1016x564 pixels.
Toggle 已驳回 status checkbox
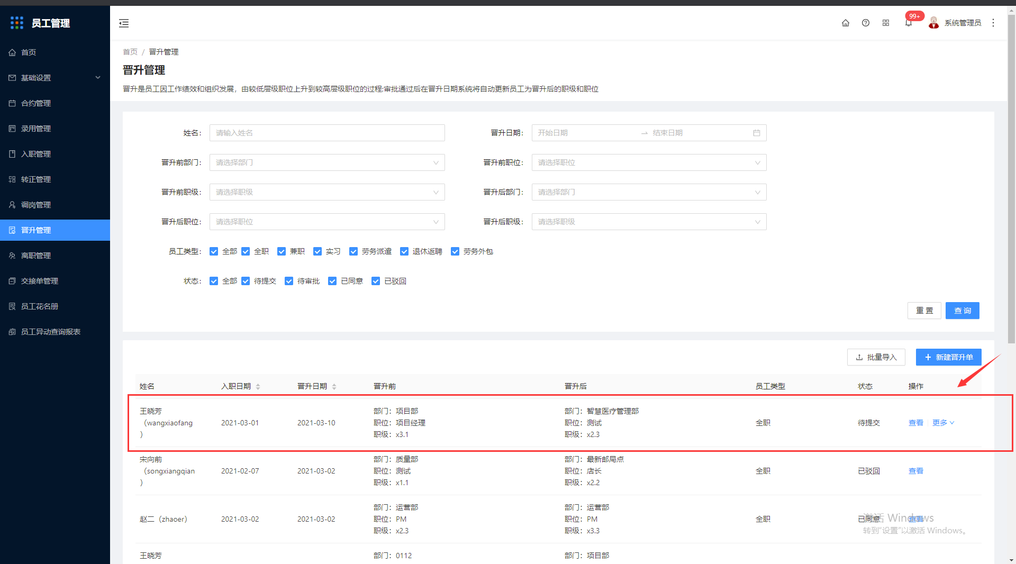(x=376, y=281)
